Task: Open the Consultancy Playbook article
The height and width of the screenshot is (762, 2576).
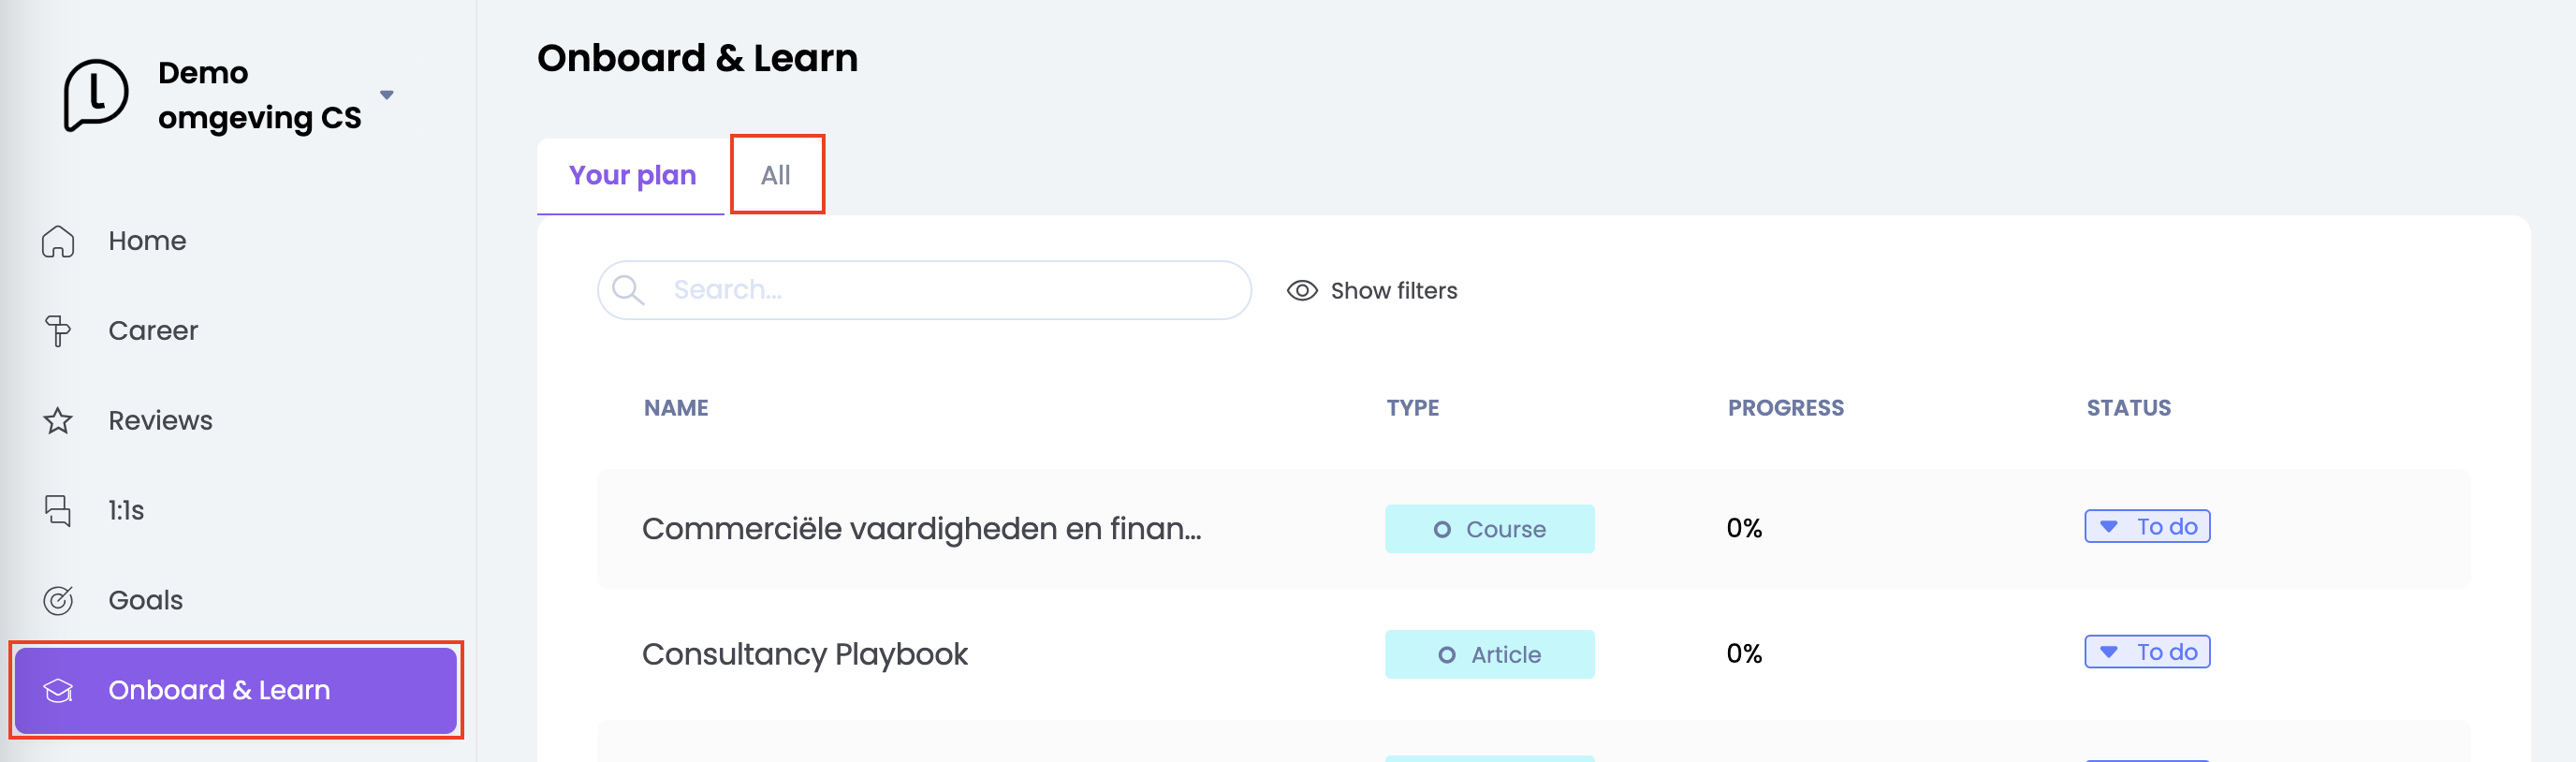Action: (x=804, y=654)
